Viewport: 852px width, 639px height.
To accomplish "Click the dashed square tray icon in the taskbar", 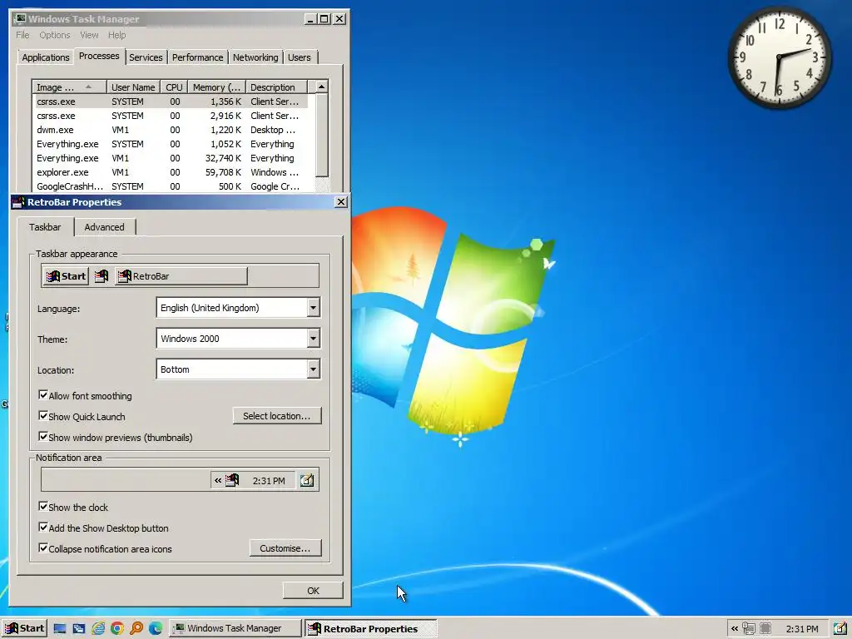I will point(765,629).
